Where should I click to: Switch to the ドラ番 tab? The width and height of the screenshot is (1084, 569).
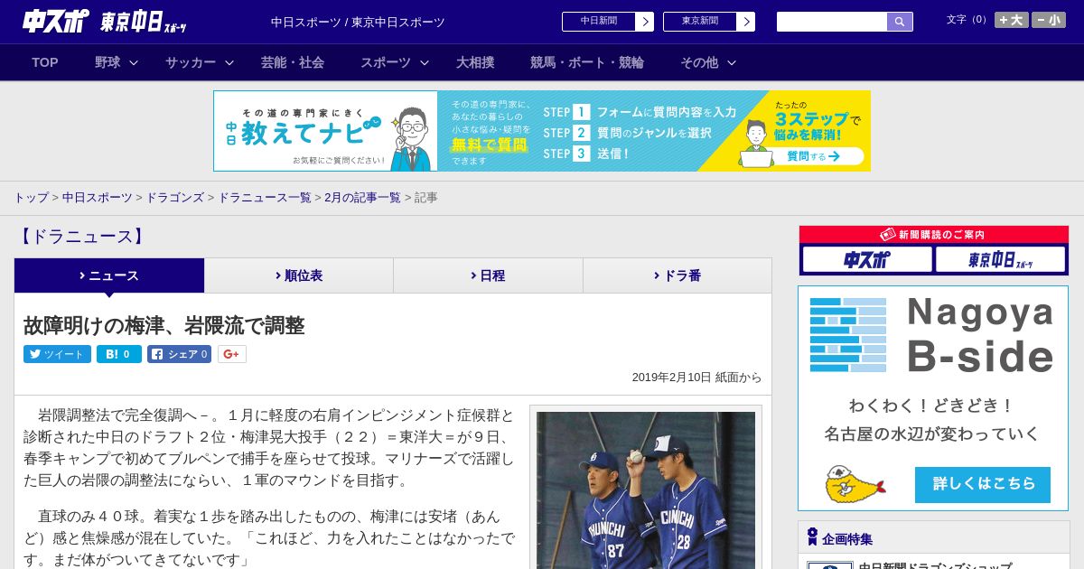click(677, 275)
